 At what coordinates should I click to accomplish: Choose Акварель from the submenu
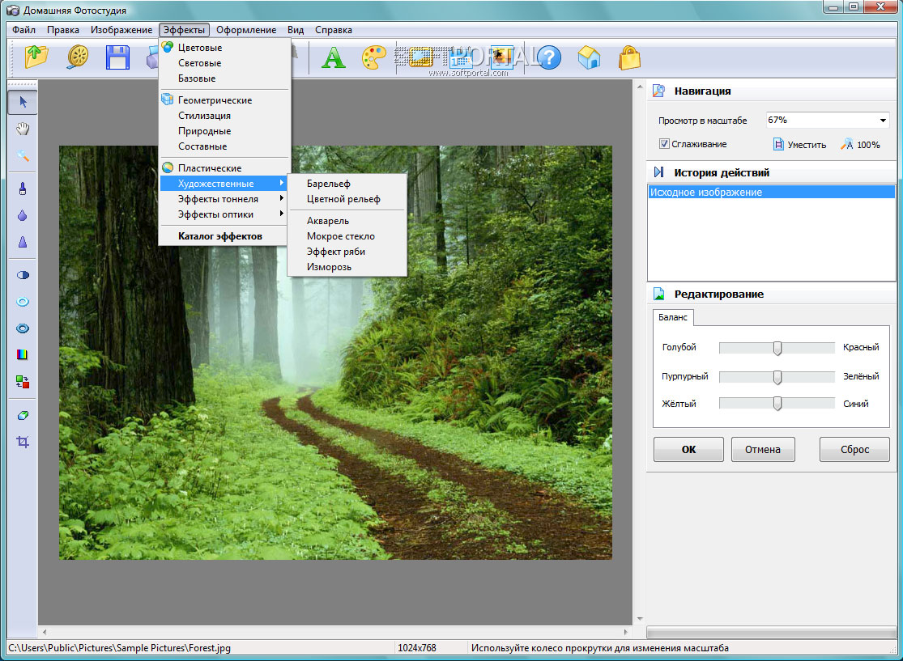[x=328, y=221]
